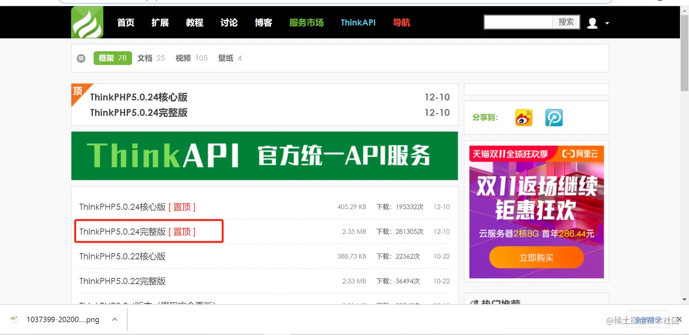Open the ThinkPHP5.0.22核心版 list entry
Viewport: 689px width, 335px height.
pyautogui.click(x=123, y=256)
